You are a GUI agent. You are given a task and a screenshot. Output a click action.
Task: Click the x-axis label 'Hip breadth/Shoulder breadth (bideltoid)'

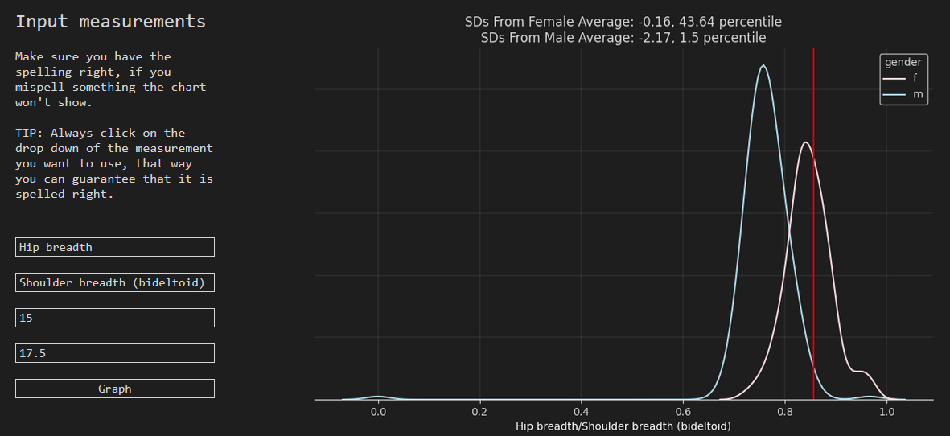point(623,426)
